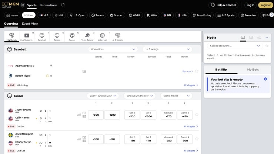Favorite the Lyeons vs Harkes match
274x154 pixels.
[x=197, y=115]
